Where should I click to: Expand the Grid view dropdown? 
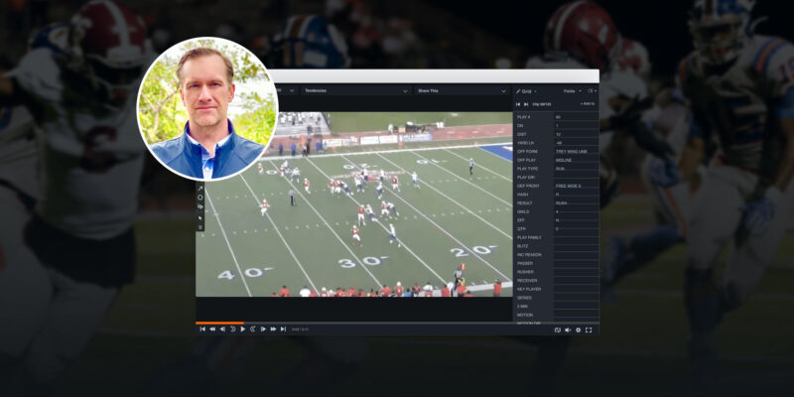point(527,90)
